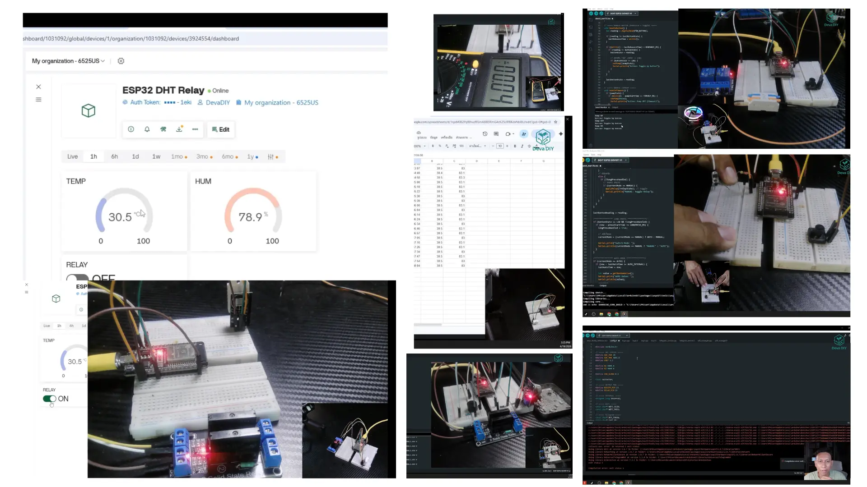Screen dimensions: 867x487
Task: Expand the My organization - 6525US dropdown
Action: (68, 61)
